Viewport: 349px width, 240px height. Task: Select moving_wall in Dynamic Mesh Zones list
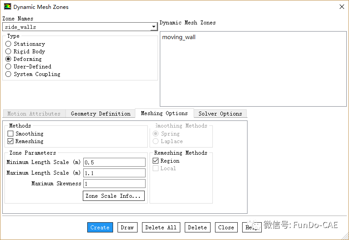[x=179, y=37]
